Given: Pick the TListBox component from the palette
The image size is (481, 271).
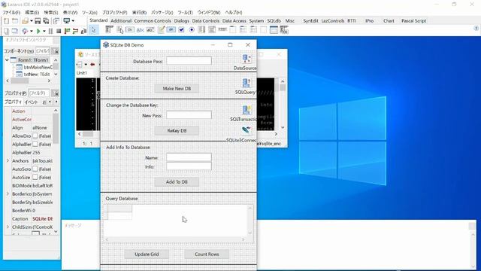Looking at the screenshot, I should (x=201, y=30).
